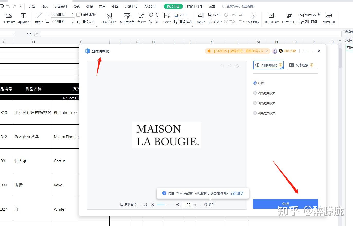Click the redo arrow in title toolbar
Image resolution: width=353 pixels, height=226 pixels.
pyautogui.click(x=15, y=6)
